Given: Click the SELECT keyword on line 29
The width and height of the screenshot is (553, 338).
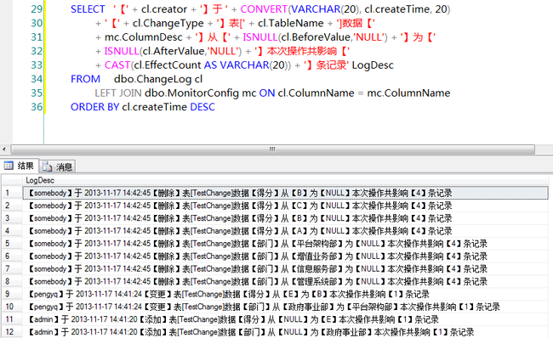Looking at the screenshot, I should coord(88,9).
